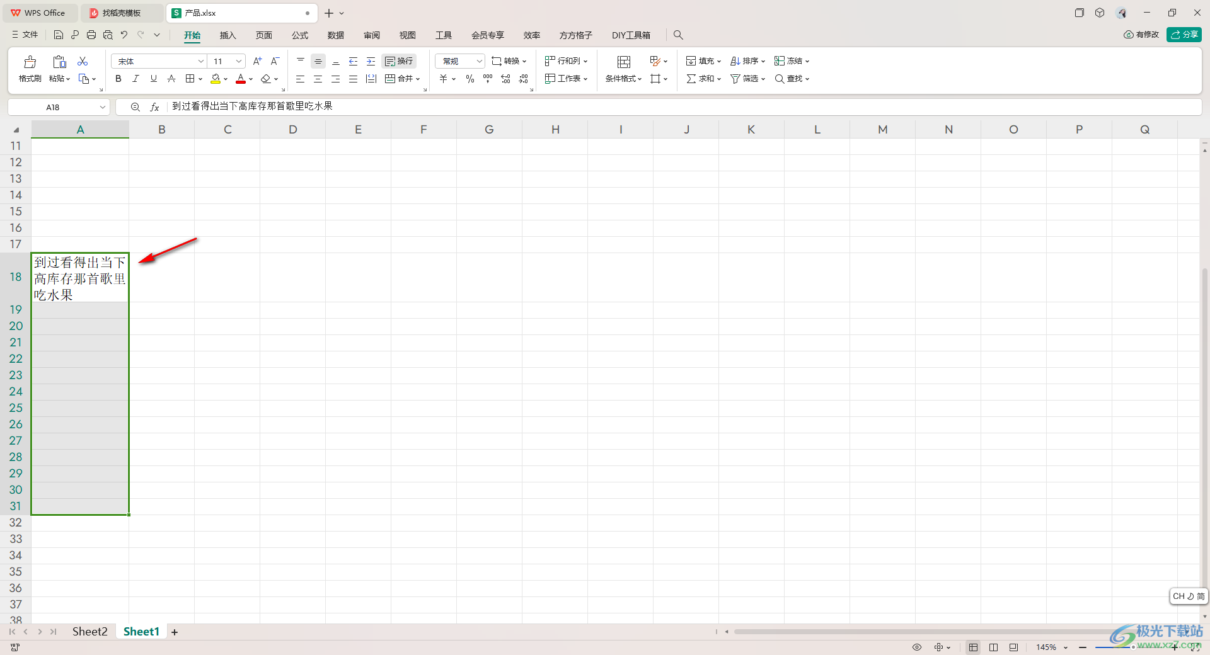Click the zoom out minus on zoom slider
Screen dimensions: 1210x655
[1083, 647]
